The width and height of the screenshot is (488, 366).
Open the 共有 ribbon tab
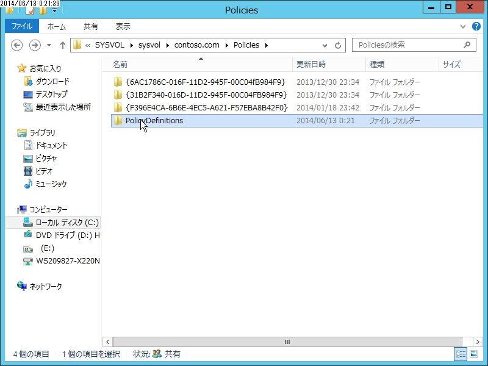tap(91, 26)
